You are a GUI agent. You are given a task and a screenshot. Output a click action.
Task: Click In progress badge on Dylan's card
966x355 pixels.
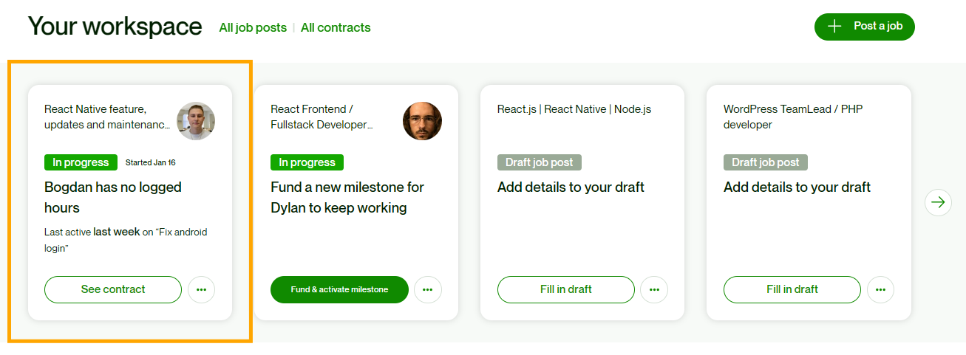pyautogui.click(x=307, y=163)
